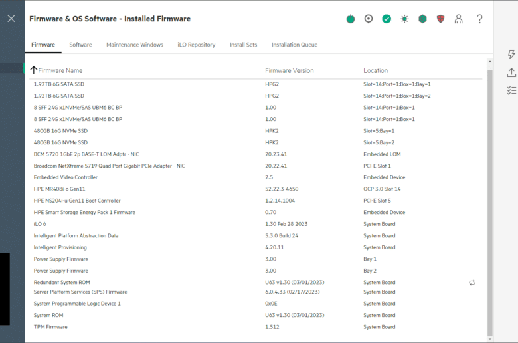The height and width of the screenshot is (343, 518).
Task: Click location 'Slot=14:Port=1:Box=1:Bay=2'
Action: (x=396, y=96)
